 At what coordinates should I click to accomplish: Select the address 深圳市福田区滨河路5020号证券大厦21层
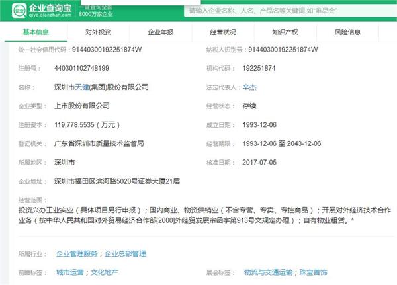[x=117, y=181]
